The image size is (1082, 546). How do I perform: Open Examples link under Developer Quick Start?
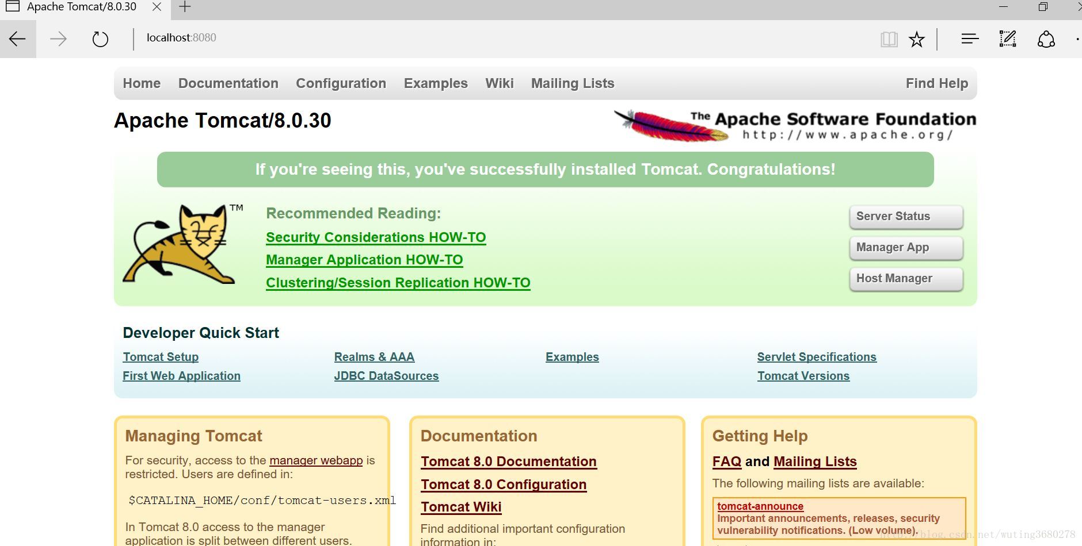pyautogui.click(x=572, y=357)
